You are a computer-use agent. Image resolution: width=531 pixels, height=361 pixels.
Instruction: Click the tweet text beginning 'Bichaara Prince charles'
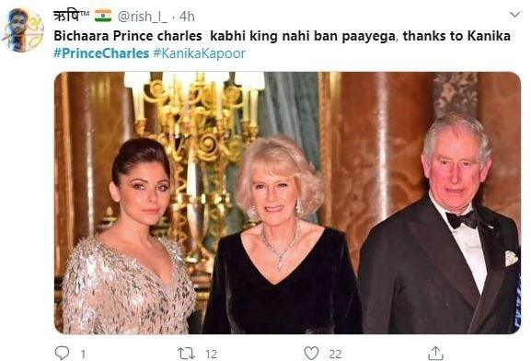(282, 36)
